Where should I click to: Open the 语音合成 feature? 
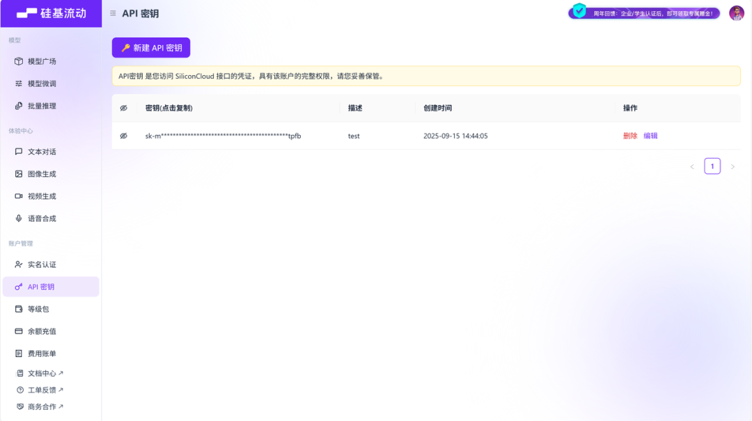[x=42, y=218]
